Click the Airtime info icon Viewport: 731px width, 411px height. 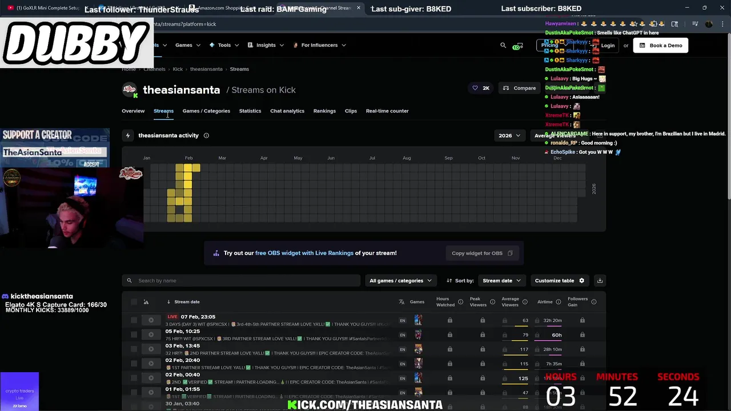[559, 302]
